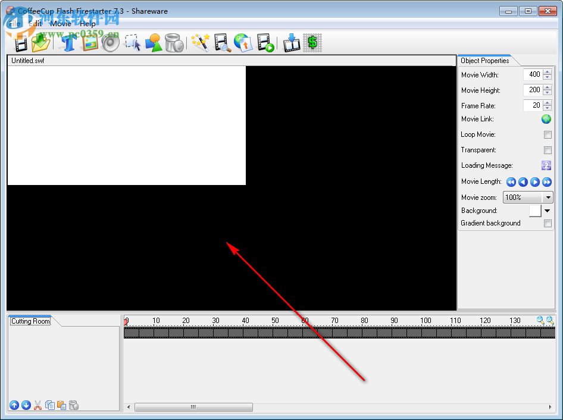563x420 pixels.
Task: Click the New Movie filmstrip icon
Action: pos(20,44)
